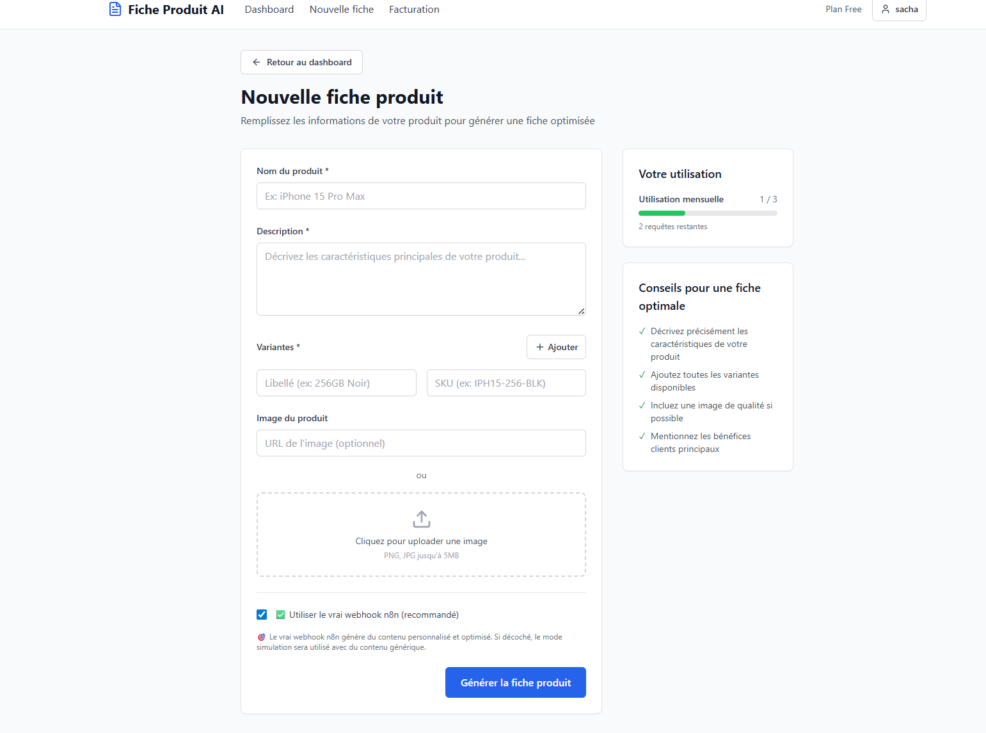Click the SKU variant input field
The width and height of the screenshot is (986, 733).
tap(506, 383)
